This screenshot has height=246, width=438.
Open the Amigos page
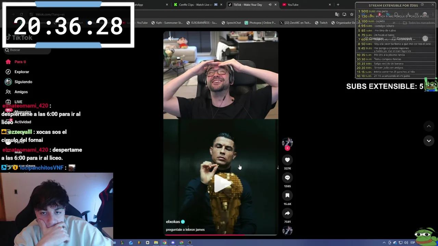[x=16, y=92]
